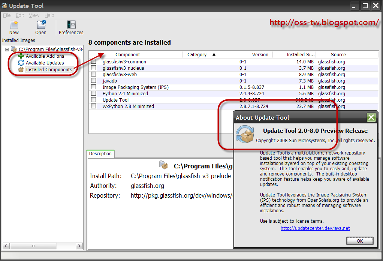Click the pkg.glassfish.org Repository URL text

[181, 195]
